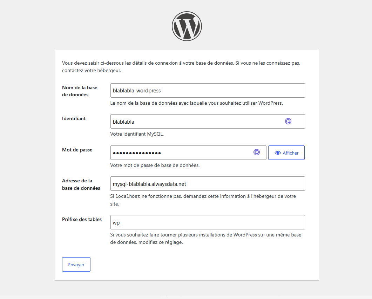Show password with Afficher button
The image size is (372, 299).
click(x=286, y=152)
